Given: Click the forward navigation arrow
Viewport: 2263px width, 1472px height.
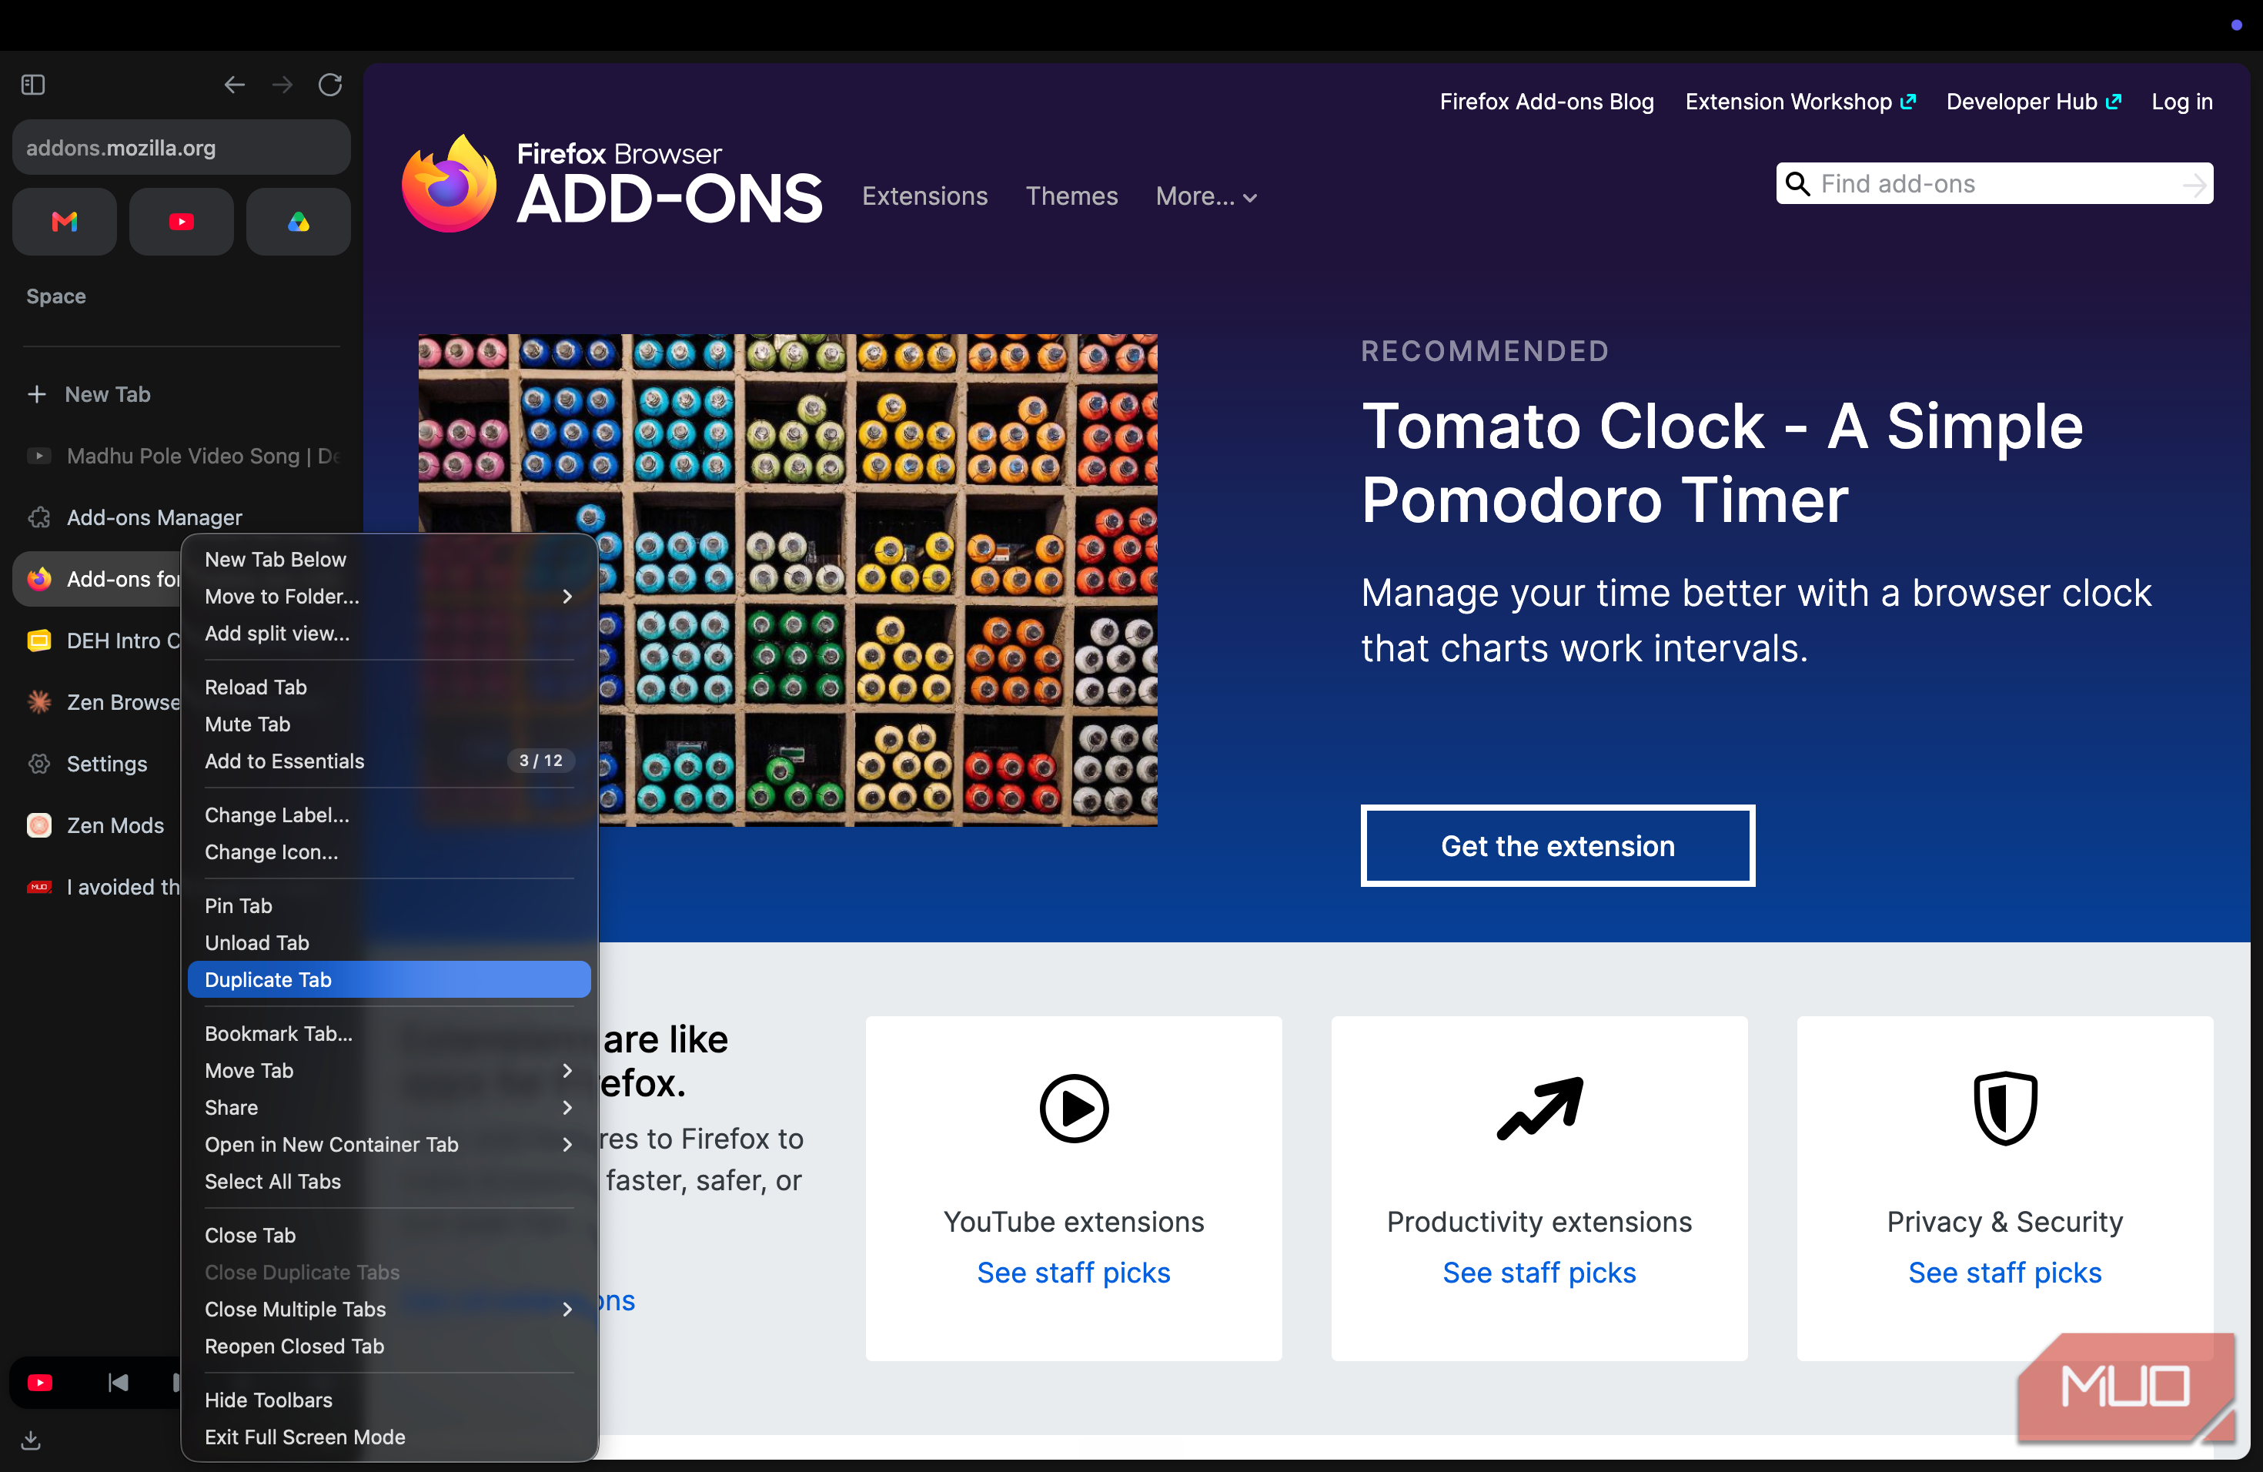Looking at the screenshot, I should click(282, 85).
